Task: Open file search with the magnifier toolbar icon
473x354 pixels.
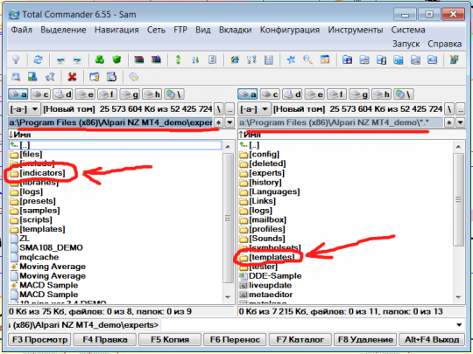Action: coord(307,59)
